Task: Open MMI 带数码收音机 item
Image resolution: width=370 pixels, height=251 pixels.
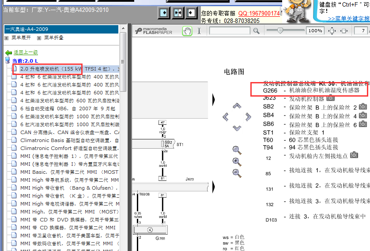Action: pos(70,243)
